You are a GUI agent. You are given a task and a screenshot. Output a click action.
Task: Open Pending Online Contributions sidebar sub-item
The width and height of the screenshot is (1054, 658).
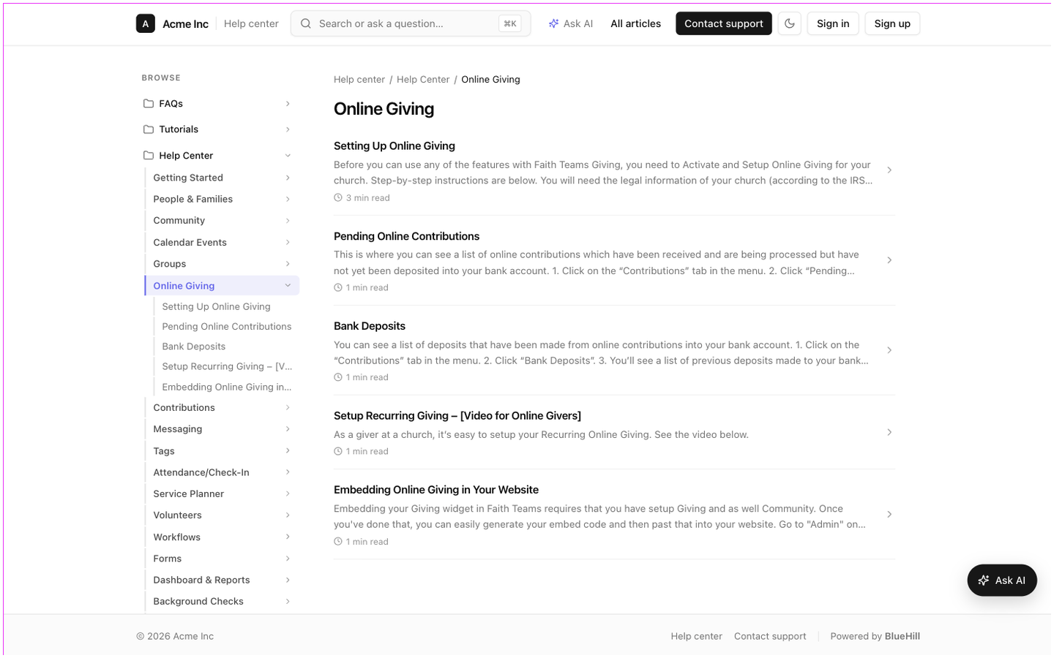point(227,327)
